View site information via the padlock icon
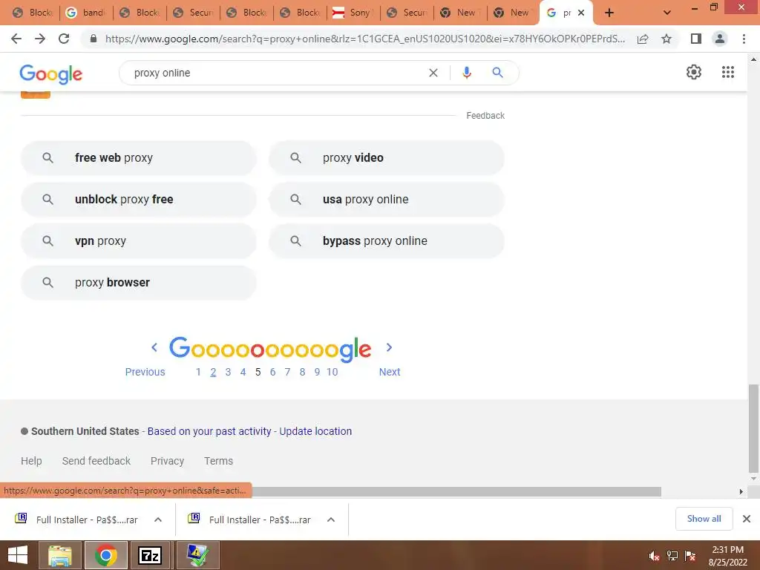This screenshot has height=570, width=760. [x=94, y=39]
